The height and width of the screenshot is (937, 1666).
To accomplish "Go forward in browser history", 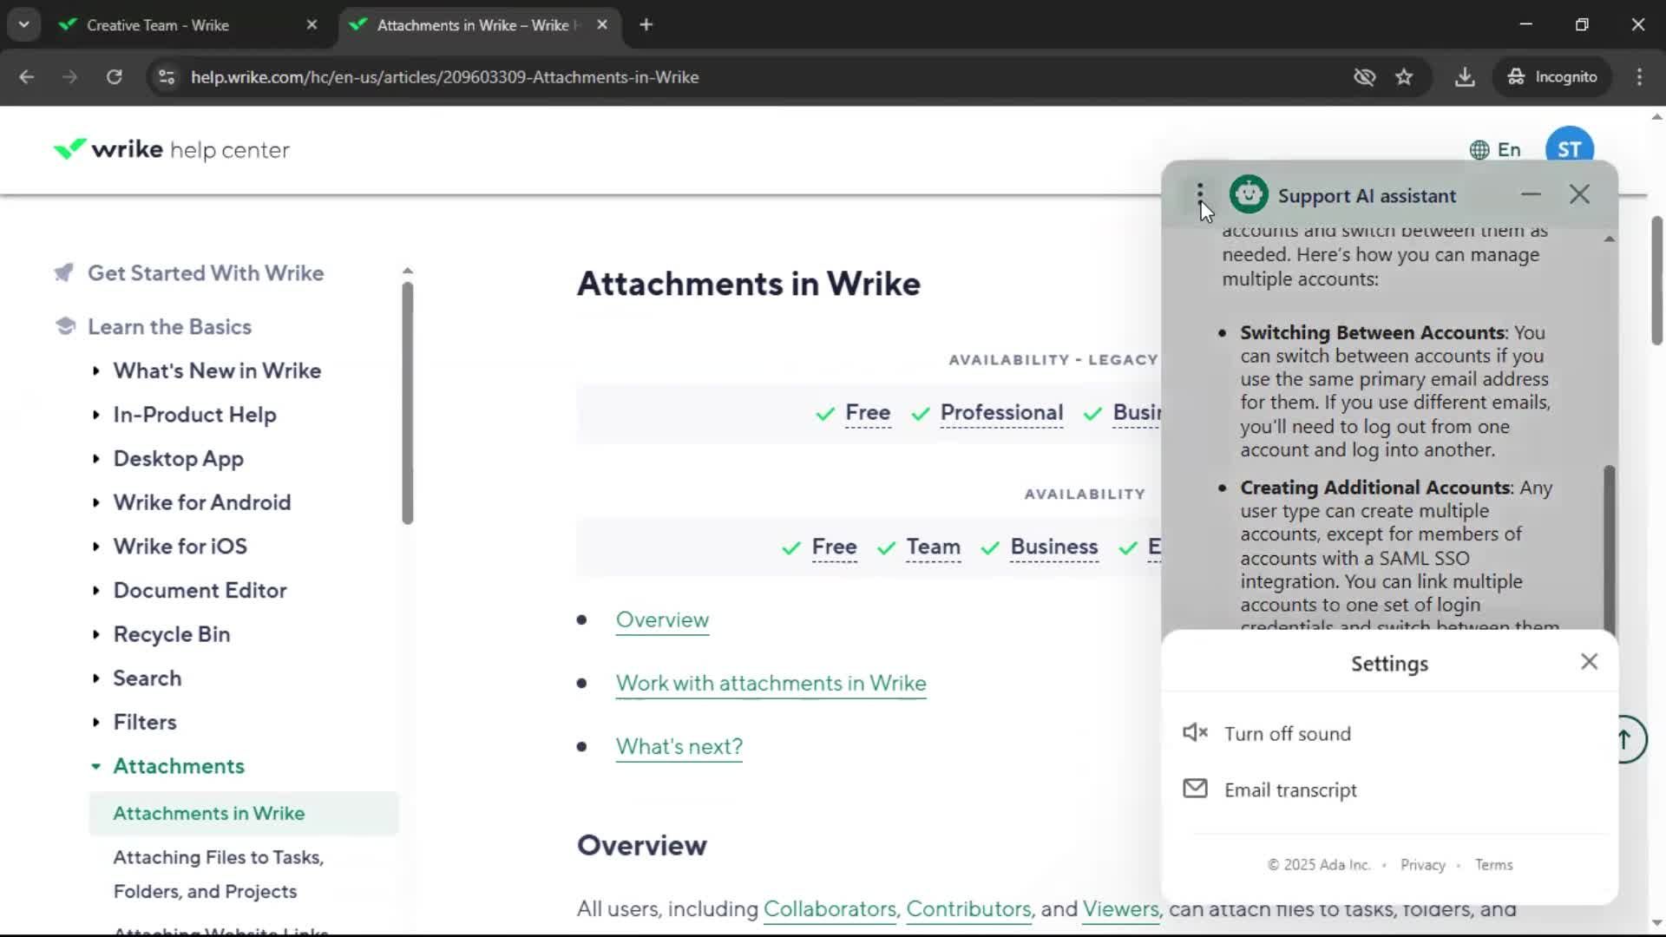I will 69,77.
